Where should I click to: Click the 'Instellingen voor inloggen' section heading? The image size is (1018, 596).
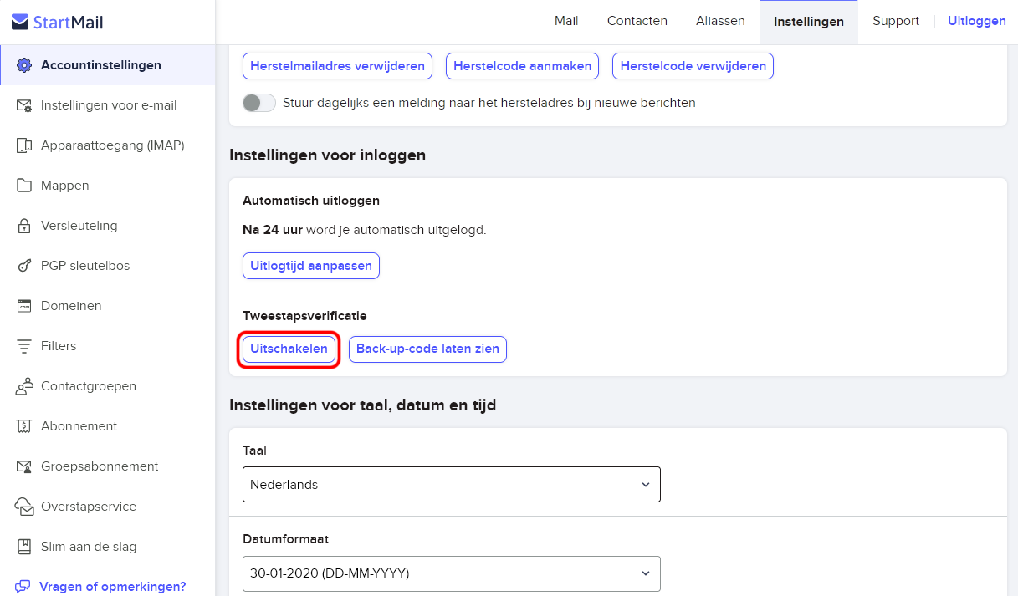pyautogui.click(x=328, y=155)
